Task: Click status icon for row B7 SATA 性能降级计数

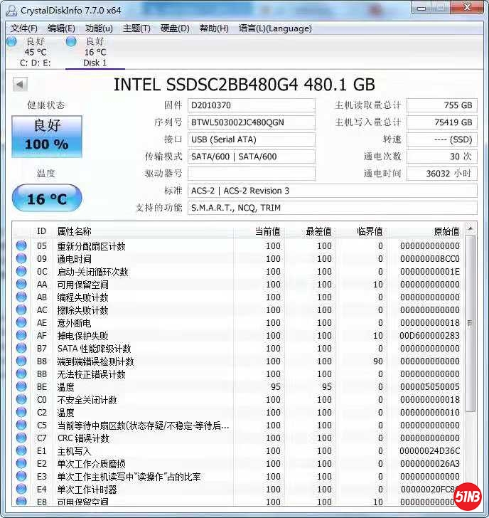Action: [21, 348]
